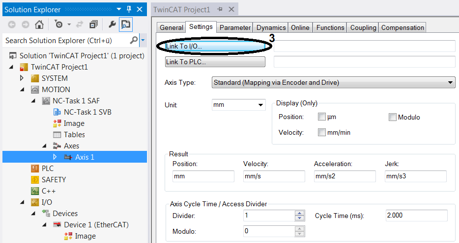
Task: Click the pin icon on TwinCAT Project1 tab
Action: click(220, 9)
